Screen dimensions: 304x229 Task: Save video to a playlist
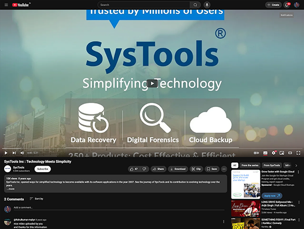(212, 169)
